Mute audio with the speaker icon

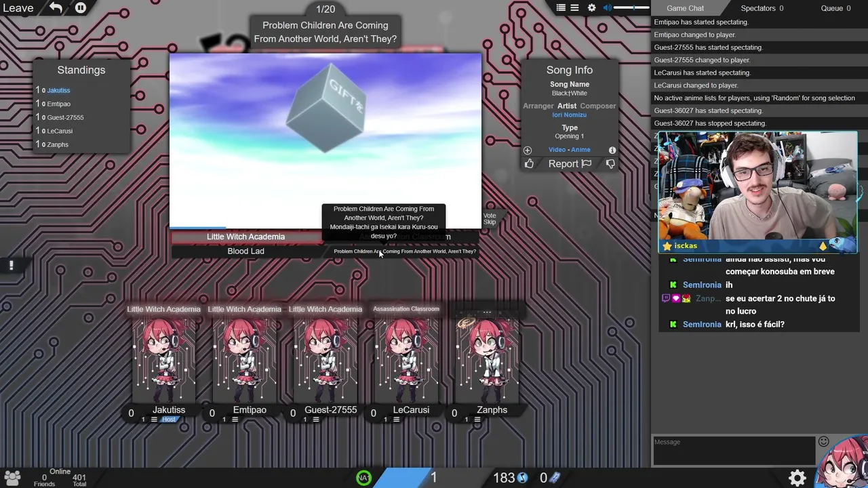[608, 8]
